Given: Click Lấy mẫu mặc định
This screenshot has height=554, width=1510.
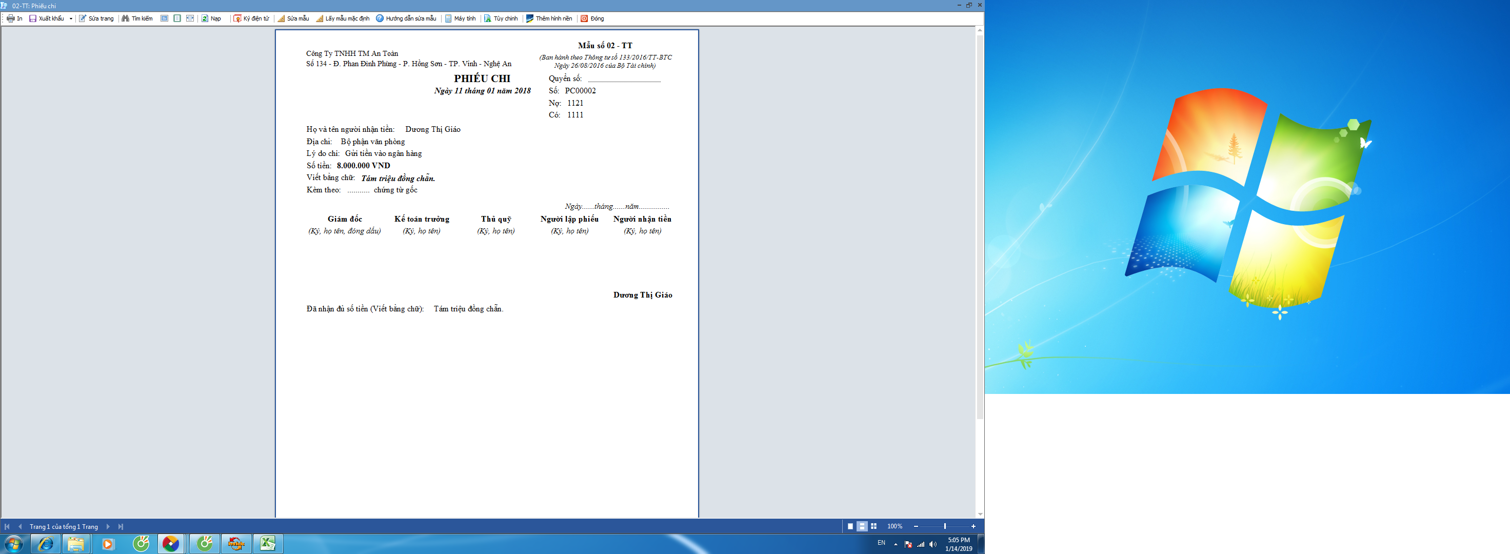Looking at the screenshot, I should 343,19.
